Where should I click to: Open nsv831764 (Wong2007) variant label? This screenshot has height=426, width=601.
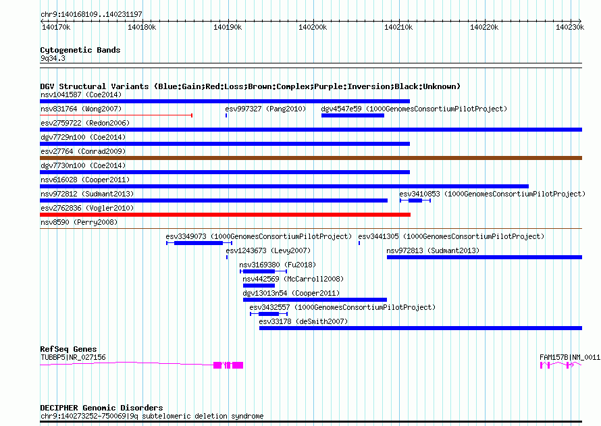pos(81,109)
